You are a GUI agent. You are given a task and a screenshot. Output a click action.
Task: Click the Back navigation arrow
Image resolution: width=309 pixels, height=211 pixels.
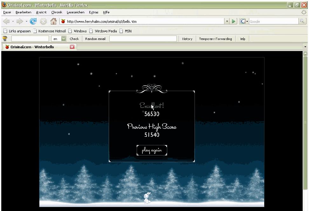(6, 21)
